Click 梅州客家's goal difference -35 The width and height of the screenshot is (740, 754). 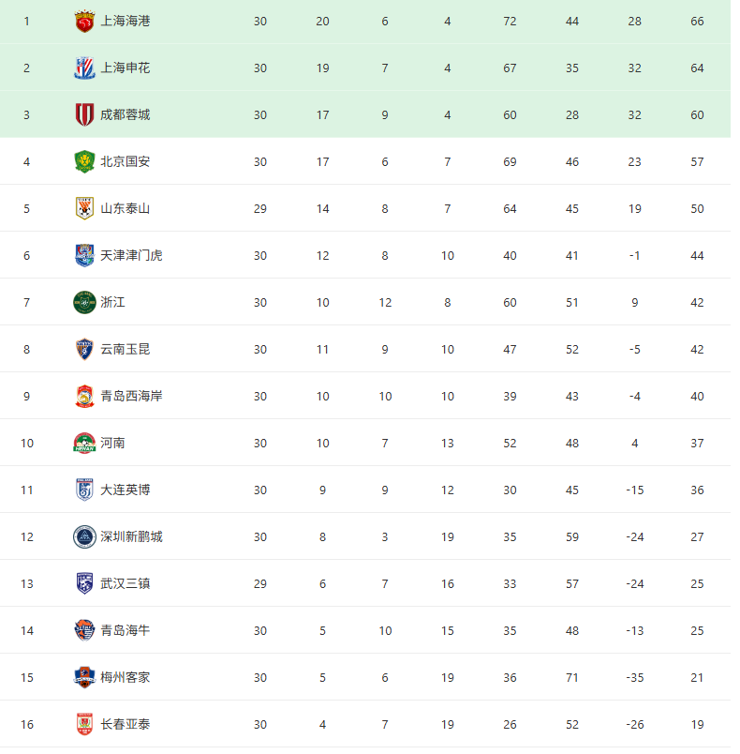coord(635,677)
